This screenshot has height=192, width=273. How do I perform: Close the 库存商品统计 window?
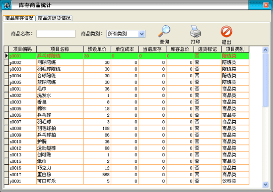(266, 5)
